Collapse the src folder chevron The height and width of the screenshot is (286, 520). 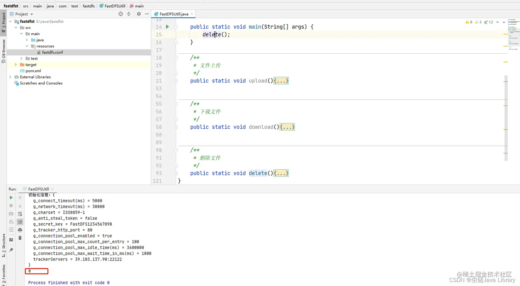(x=16, y=28)
